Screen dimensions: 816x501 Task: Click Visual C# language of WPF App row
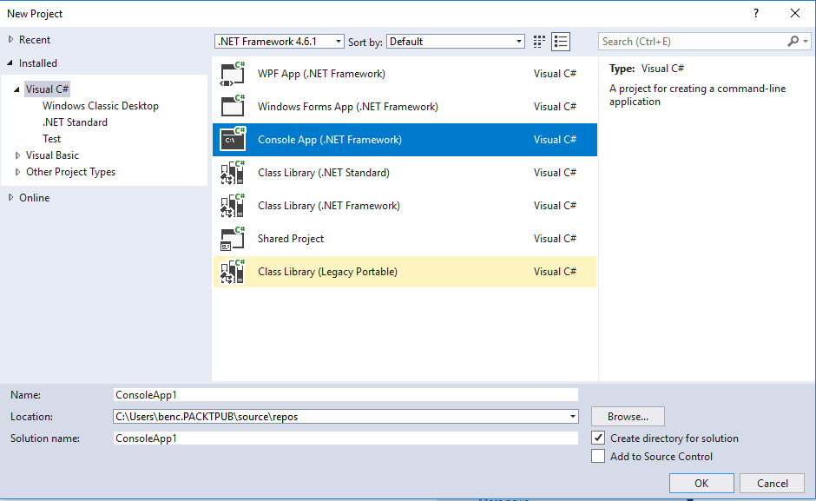[555, 74]
